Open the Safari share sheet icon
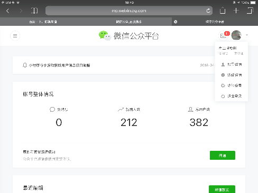The height and width of the screenshot is (193, 258). point(223,11)
